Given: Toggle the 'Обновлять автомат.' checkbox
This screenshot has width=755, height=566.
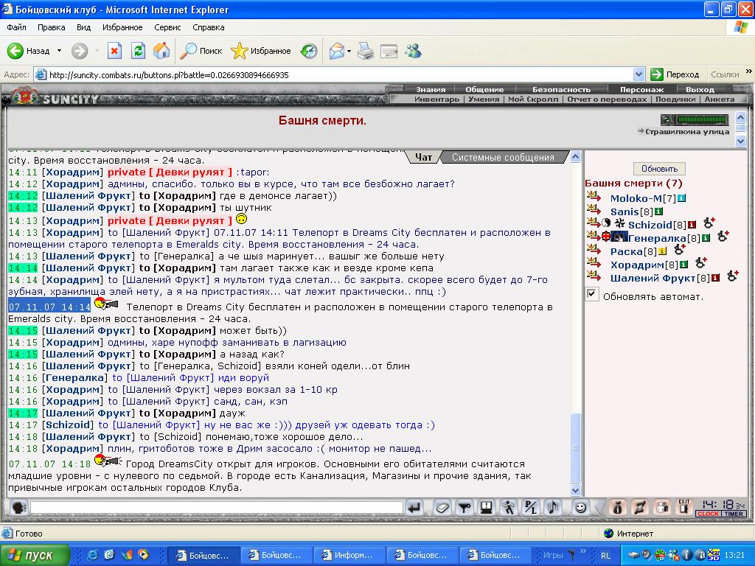Looking at the screenshot, I should [591, 294].
